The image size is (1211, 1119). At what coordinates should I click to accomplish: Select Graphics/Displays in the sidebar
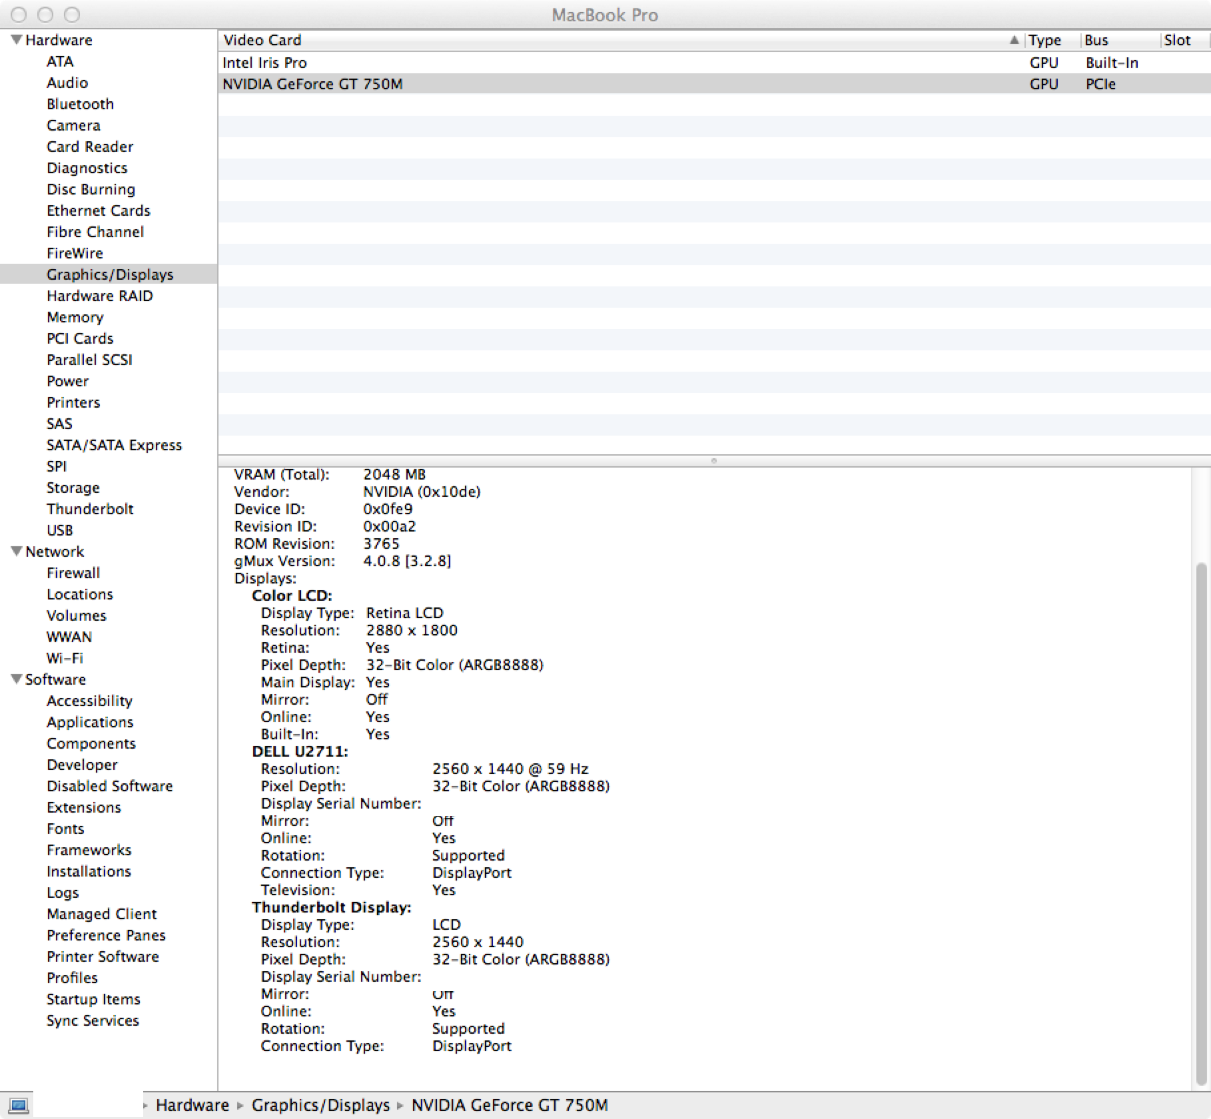click(x=110, y=274)
